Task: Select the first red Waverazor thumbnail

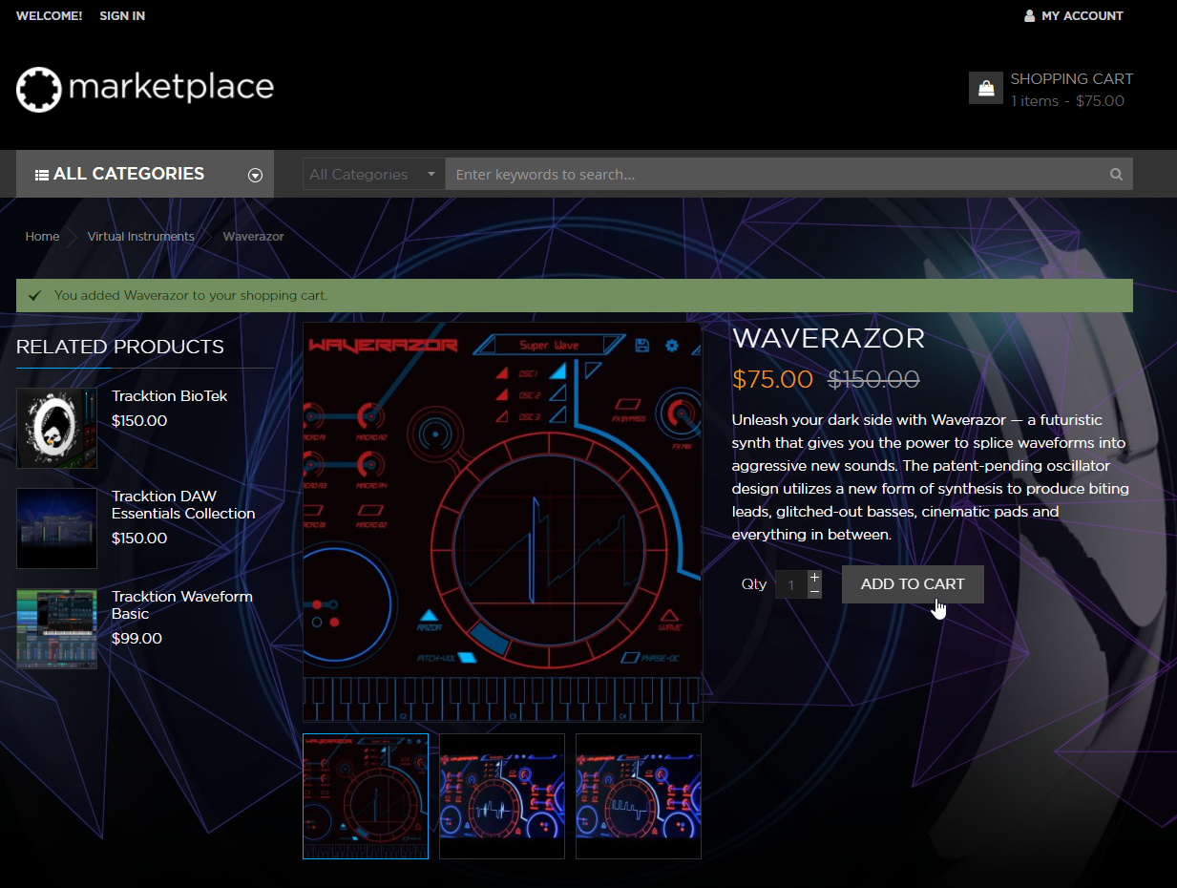Action: click(x=366, y=796)
